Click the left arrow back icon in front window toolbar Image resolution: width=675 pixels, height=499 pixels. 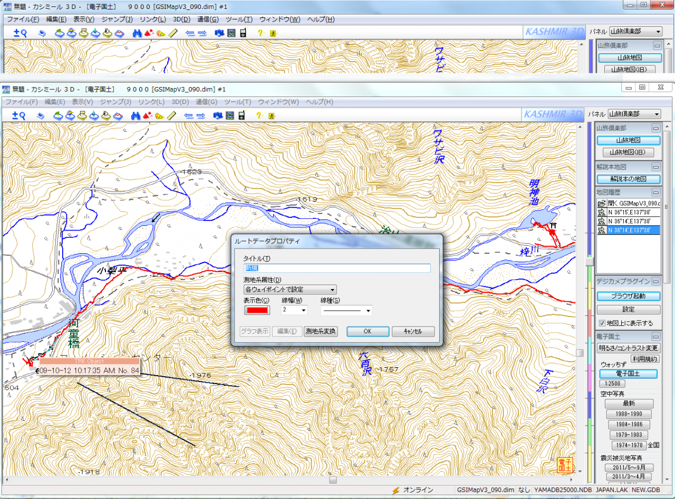click(x=189, y=115)
